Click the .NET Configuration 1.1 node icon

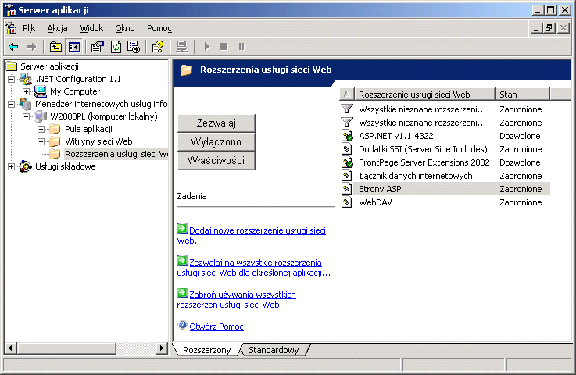(x=26, y=79)
